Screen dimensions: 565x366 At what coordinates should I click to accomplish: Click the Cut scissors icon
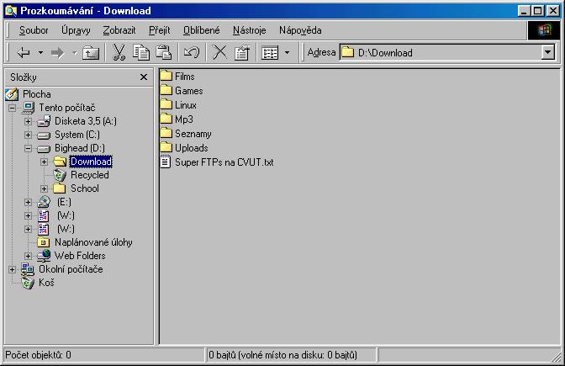119,53
